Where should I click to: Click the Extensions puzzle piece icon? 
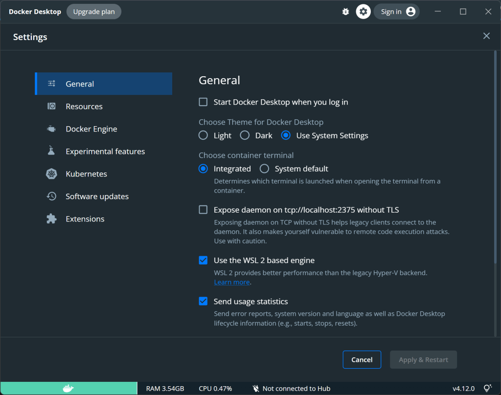pos(51,219)
